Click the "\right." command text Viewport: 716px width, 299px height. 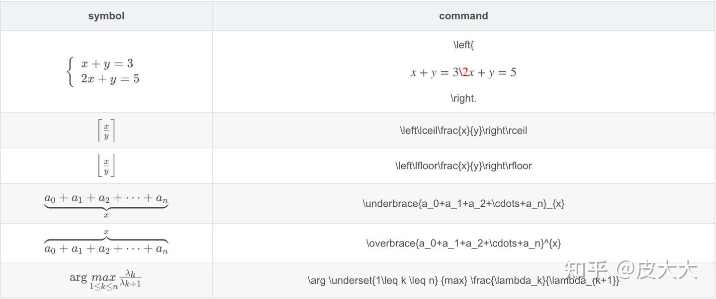pyautogui.click(x=463, y=98)
